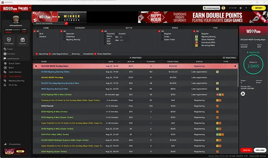Sort by the Players column header
Viewport: 268px width, 158px height.
tap(151, 61)
